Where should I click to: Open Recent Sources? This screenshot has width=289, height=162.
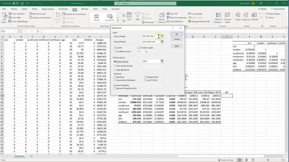click(37, 14)
